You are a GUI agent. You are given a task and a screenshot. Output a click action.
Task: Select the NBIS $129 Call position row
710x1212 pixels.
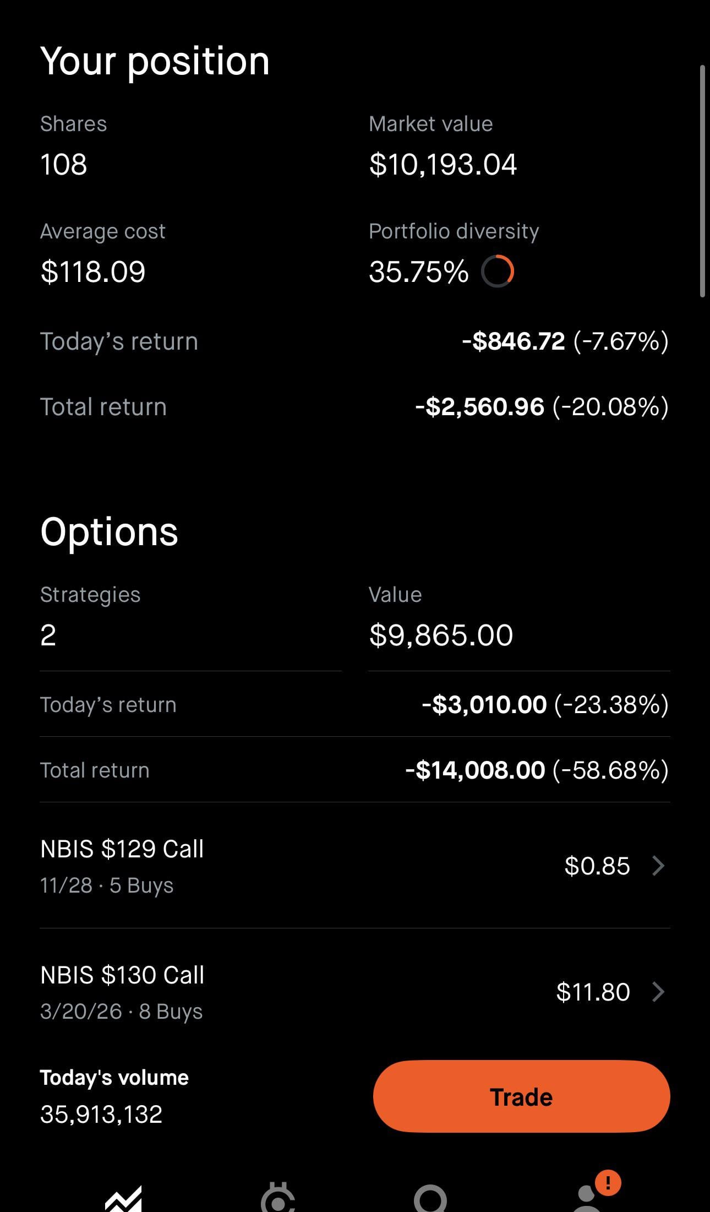[x=275, y=866]
